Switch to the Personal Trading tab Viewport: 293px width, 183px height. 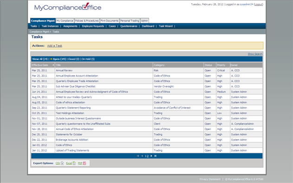[130, 21]
